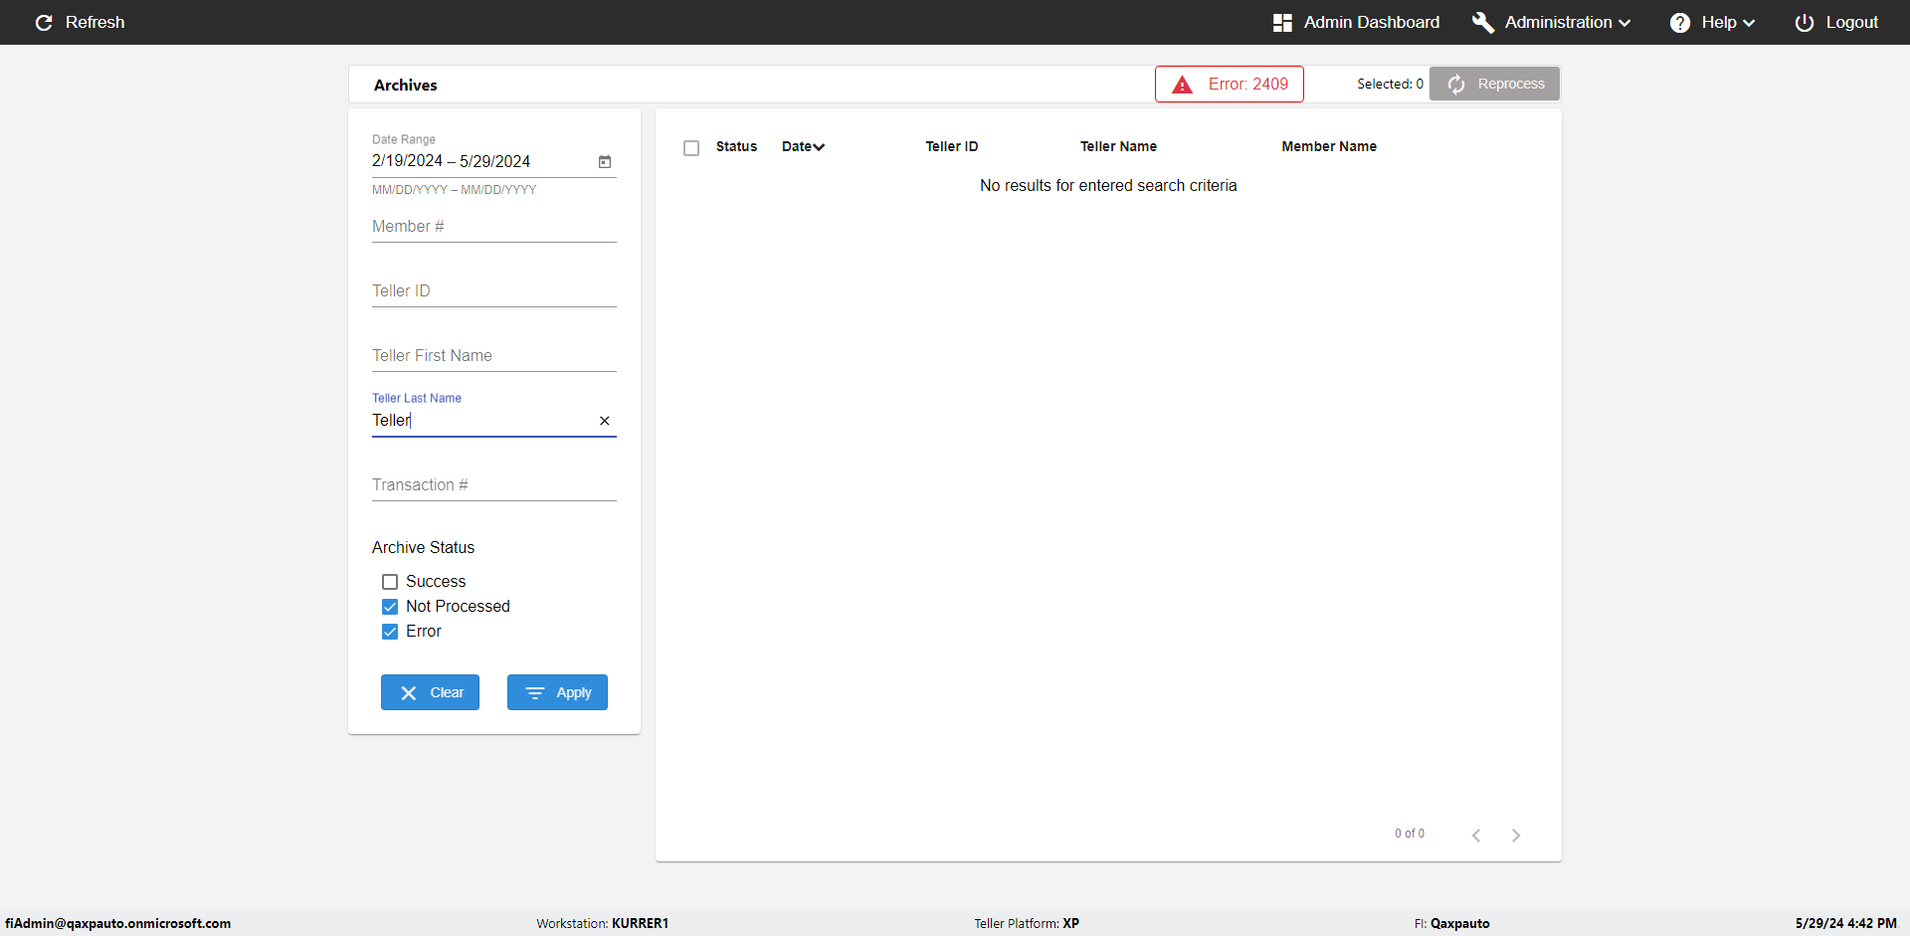Expand the Help dropdown chevron
The width and height of the screenshot is (1910, 936).
click(x=1749, y=23)
